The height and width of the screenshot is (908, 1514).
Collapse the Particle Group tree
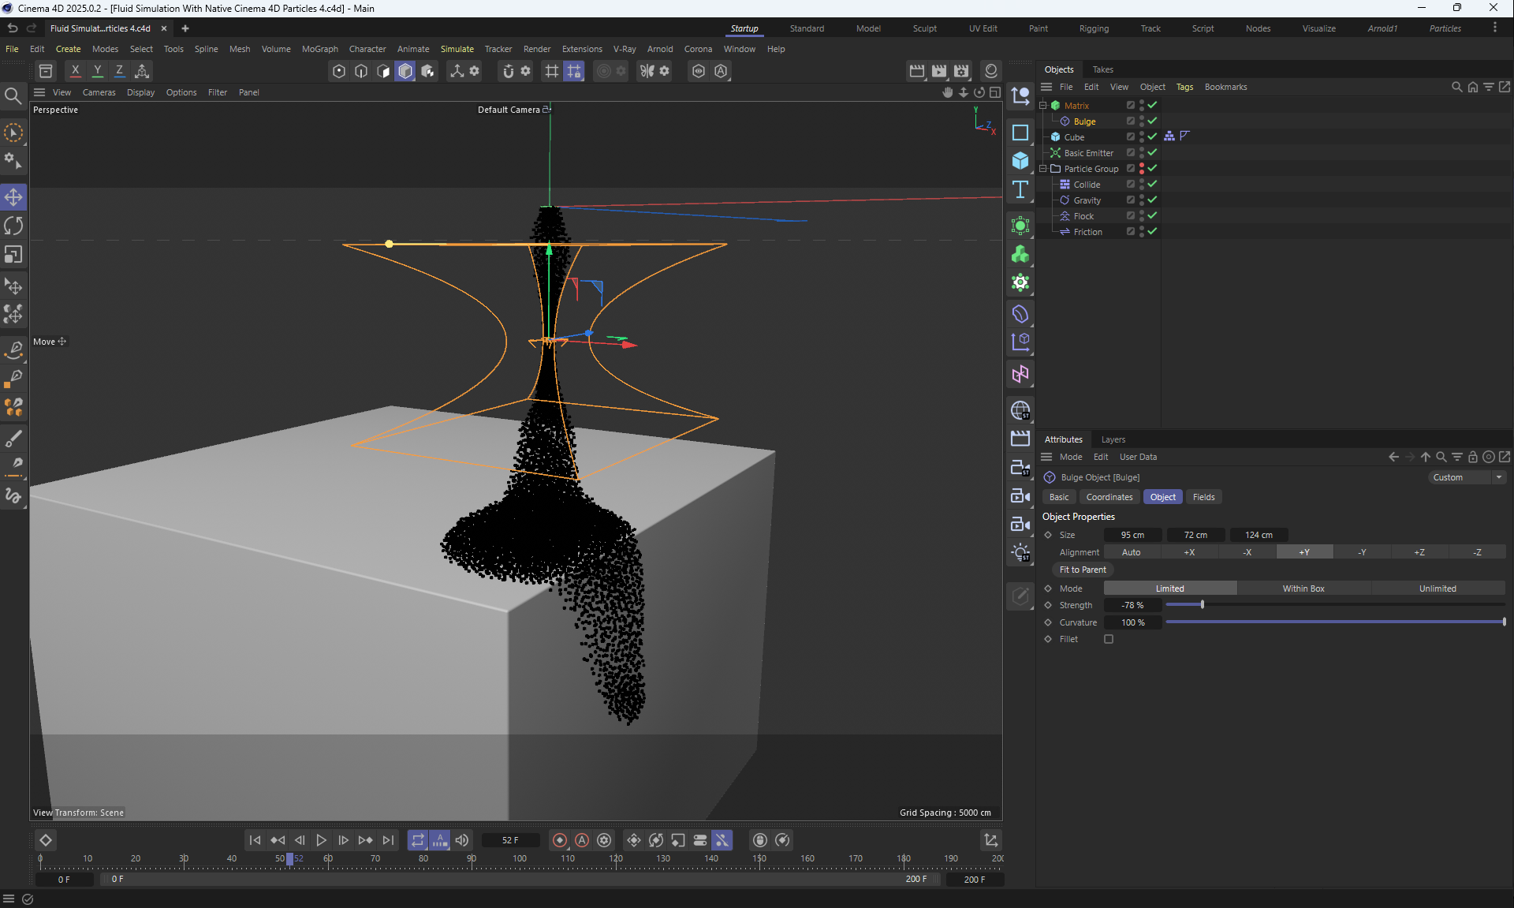1042,169
